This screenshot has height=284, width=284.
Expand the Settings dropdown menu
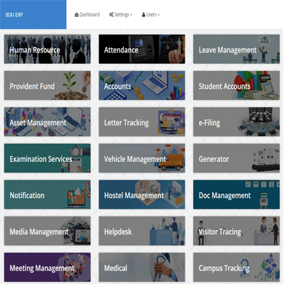click(121, 15)
